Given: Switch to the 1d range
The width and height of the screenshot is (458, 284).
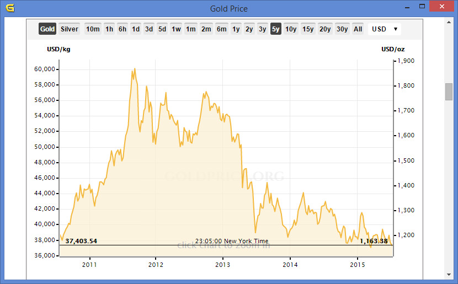Looking at the screenshot, I should (136, 29).
